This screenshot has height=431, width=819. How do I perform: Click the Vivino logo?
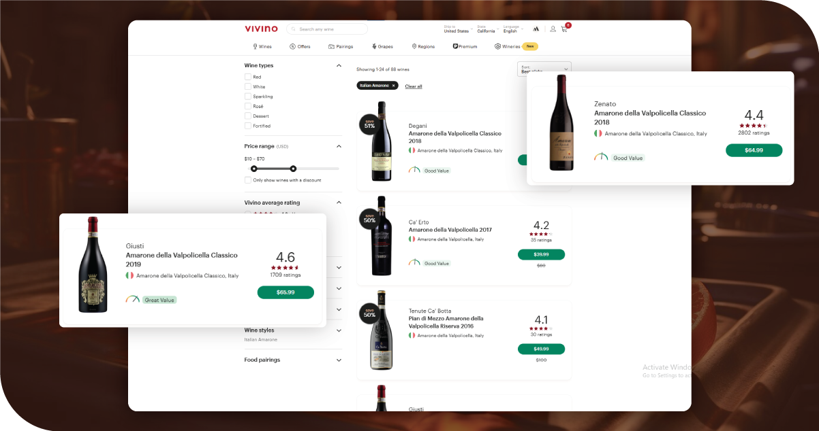click(x=262, y=29)
